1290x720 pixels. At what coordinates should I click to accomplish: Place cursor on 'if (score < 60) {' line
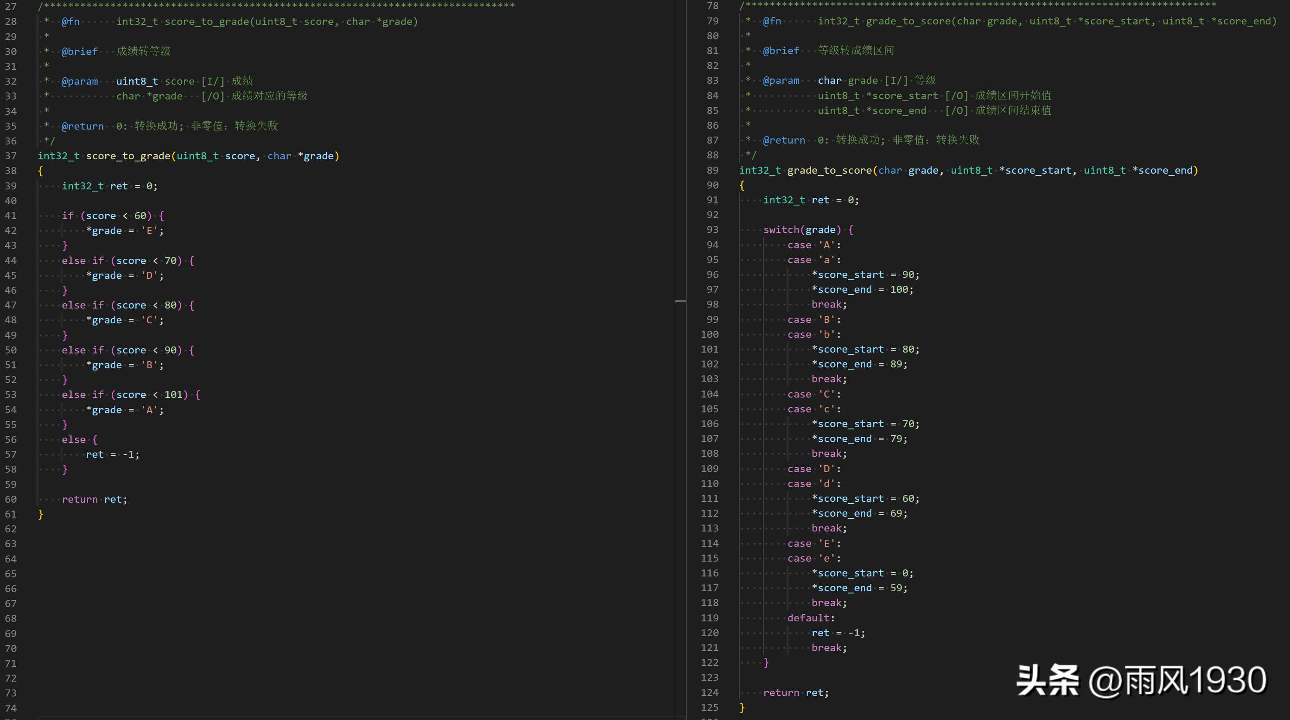pos(113,216)
